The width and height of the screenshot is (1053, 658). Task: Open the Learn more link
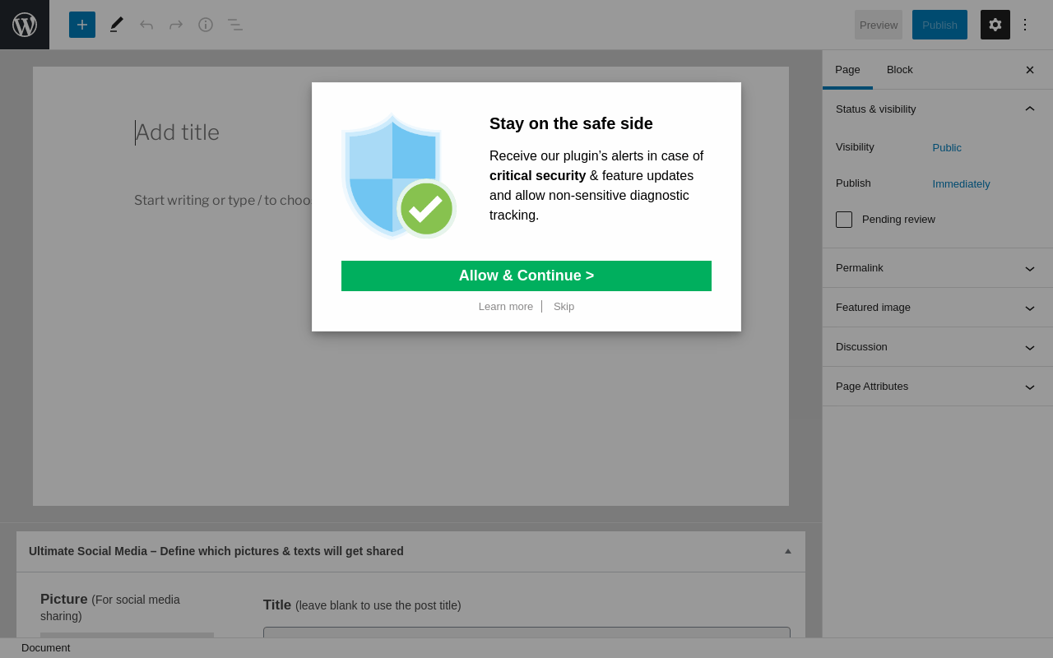(x=506, y=307)
